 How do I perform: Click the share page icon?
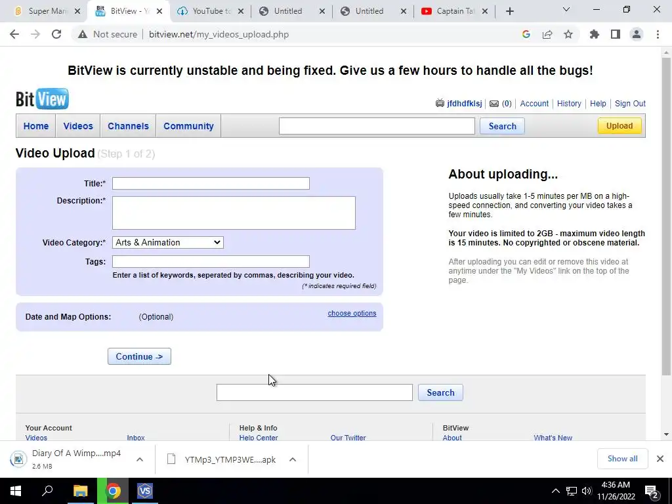pos(547,34)
